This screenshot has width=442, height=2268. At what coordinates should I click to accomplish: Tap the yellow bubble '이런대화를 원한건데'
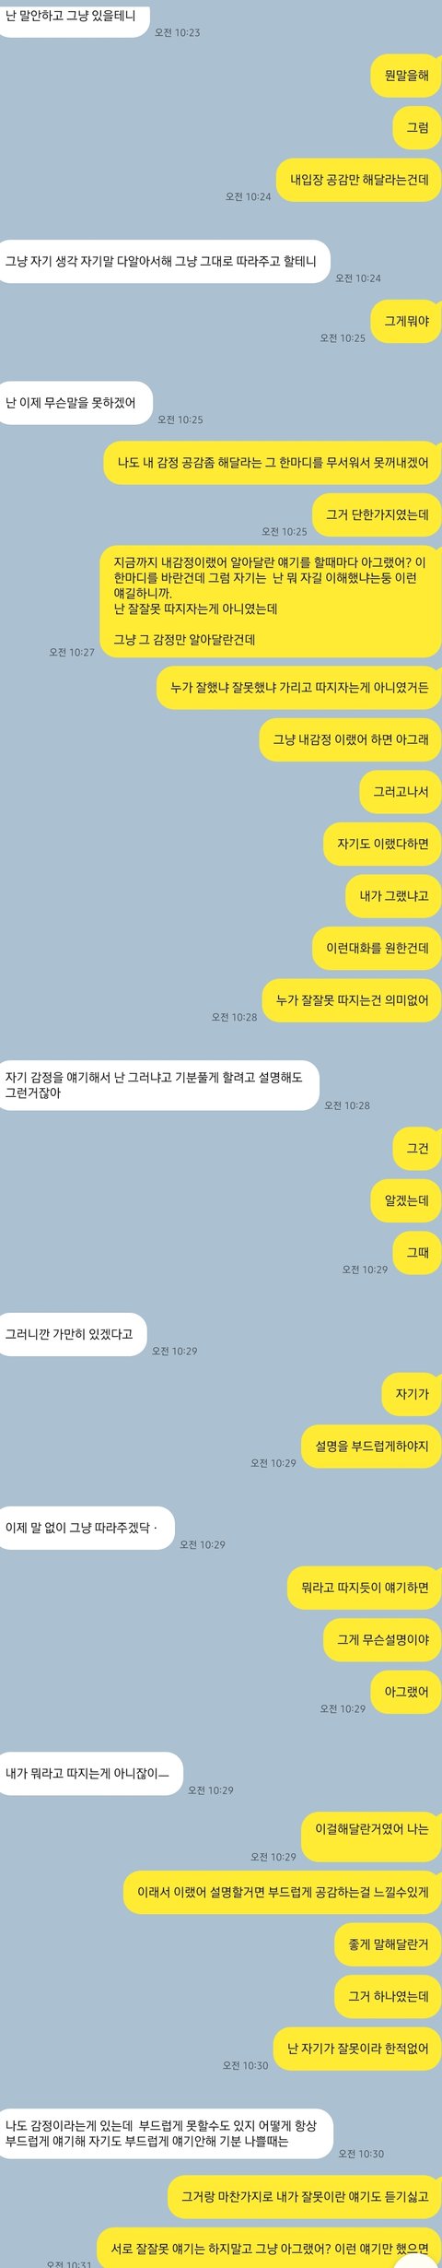[x=378, y=948]
